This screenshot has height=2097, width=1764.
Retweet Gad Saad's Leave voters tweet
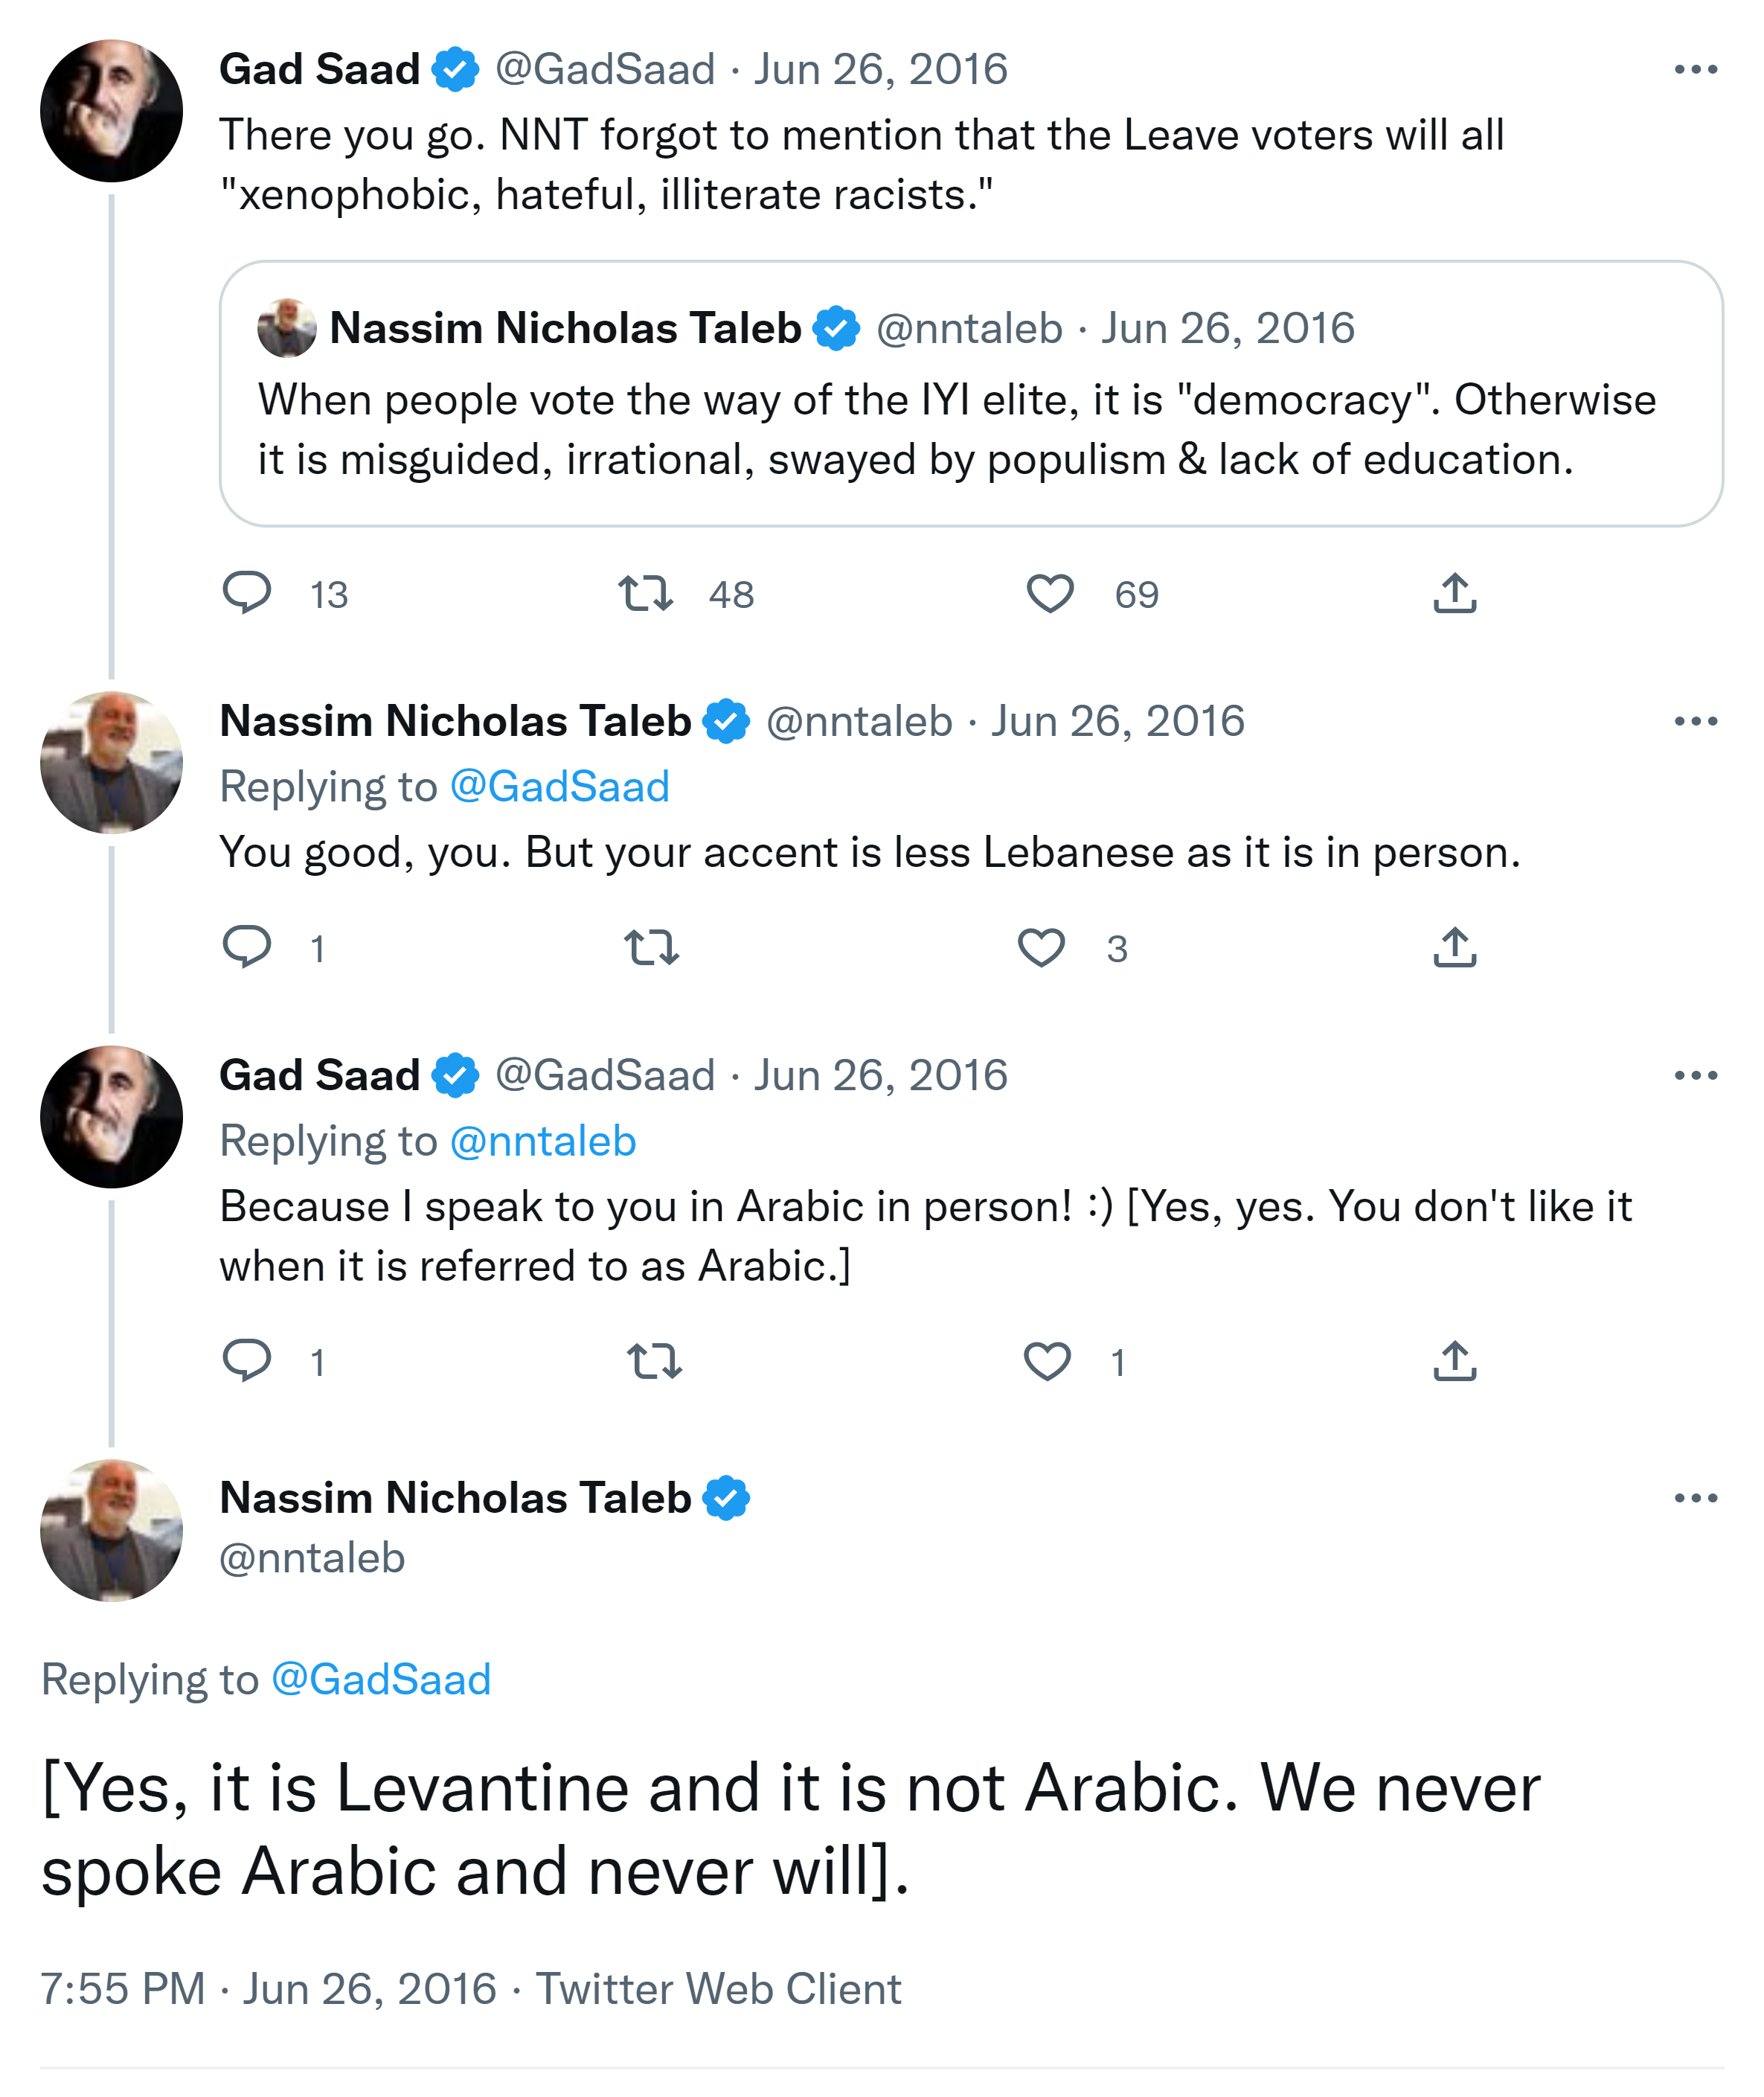[x=645, y=593]
